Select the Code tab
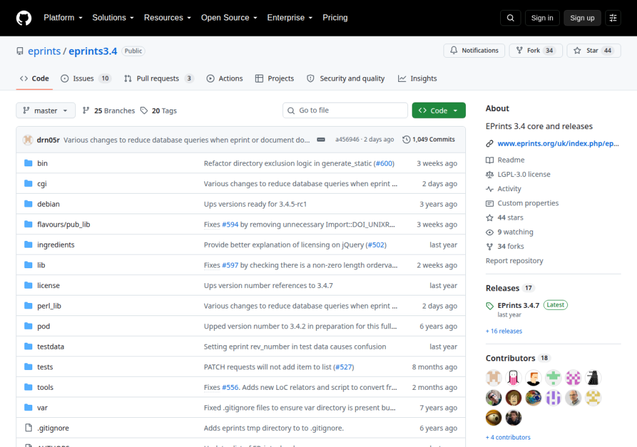Screen dimensions: 637x447 click(x=35, y=79)
